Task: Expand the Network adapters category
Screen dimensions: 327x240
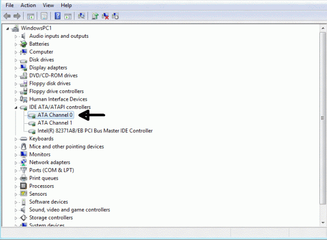Action: click(16, 163)
